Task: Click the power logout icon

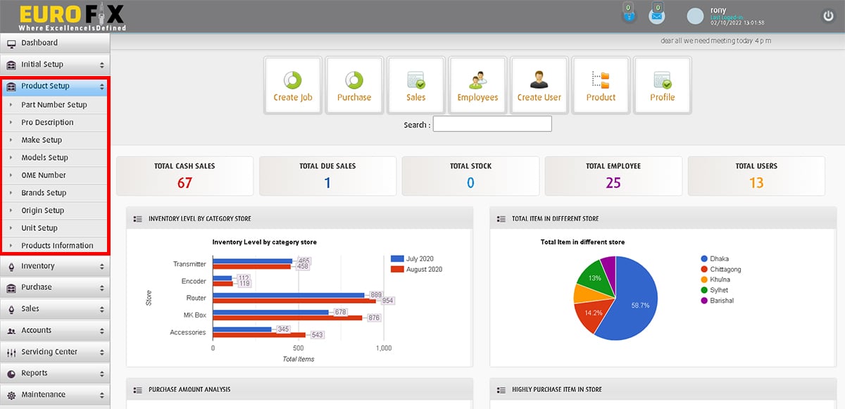Action: tap(828, 15)
